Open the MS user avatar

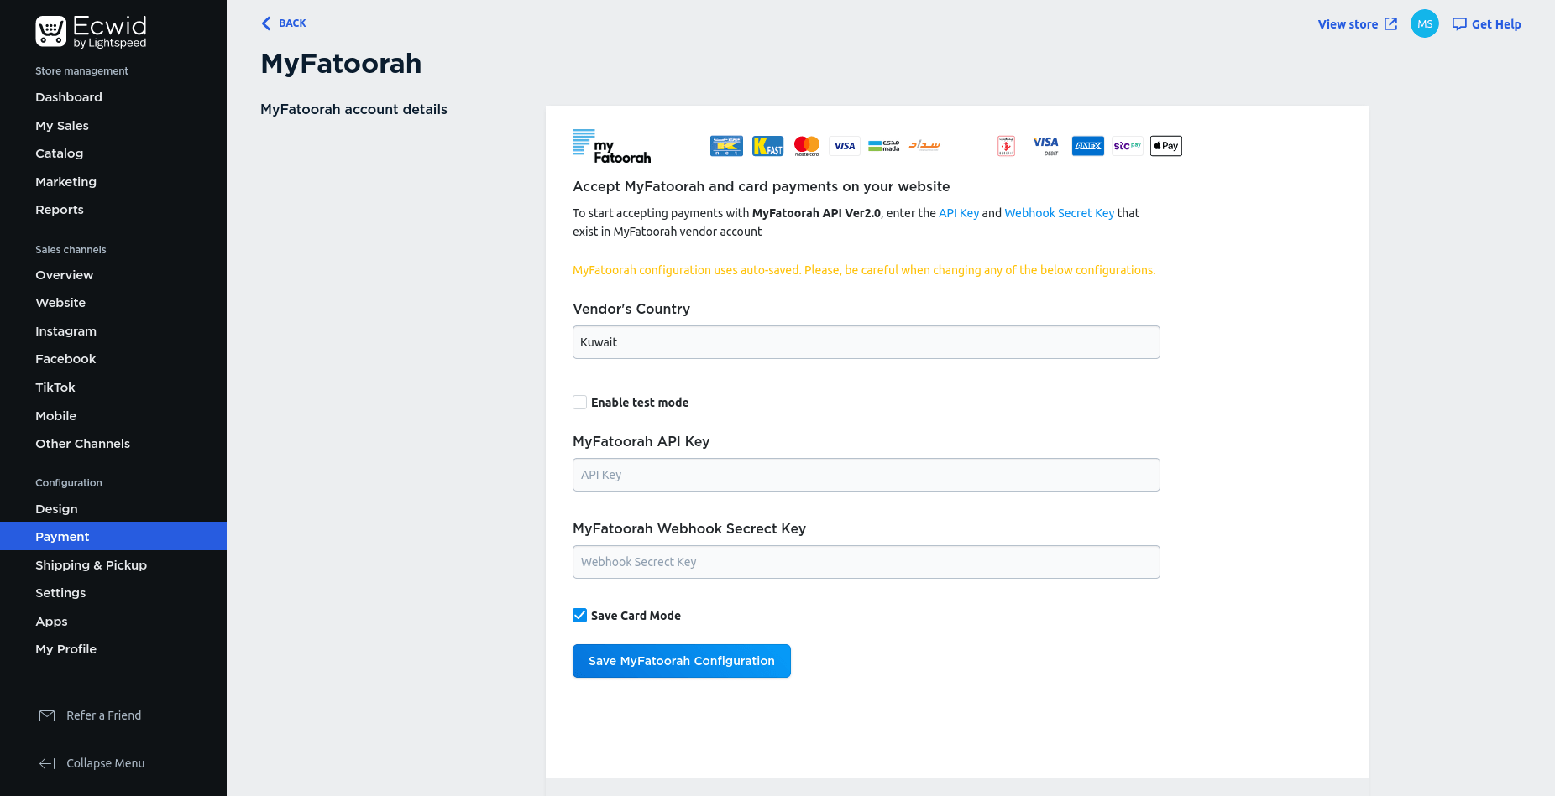[1425, 23]
